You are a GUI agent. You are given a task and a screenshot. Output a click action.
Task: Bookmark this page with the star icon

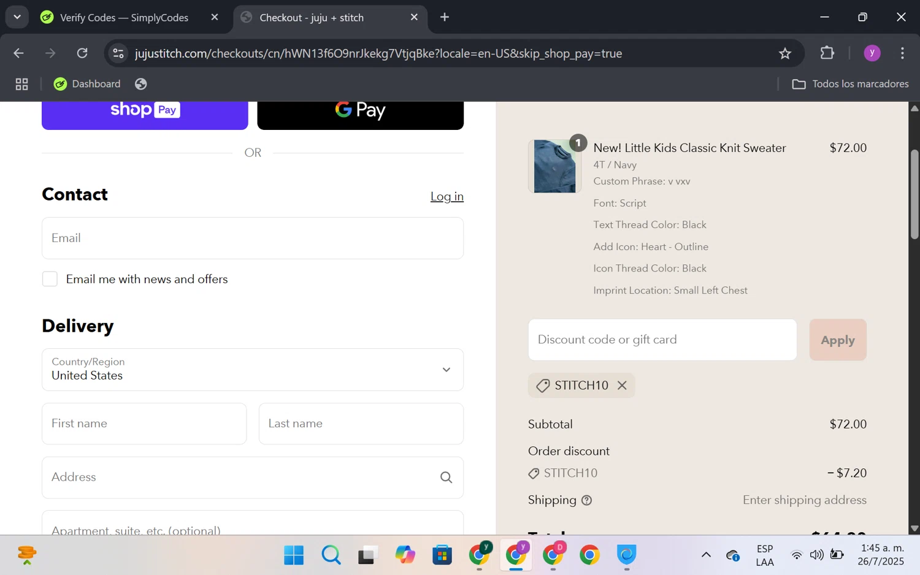coord(785,53)
